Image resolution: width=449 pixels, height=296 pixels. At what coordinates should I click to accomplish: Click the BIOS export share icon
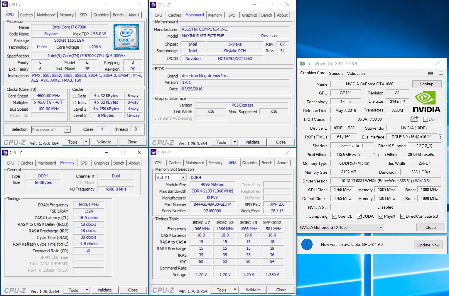(x=414, y=119)
